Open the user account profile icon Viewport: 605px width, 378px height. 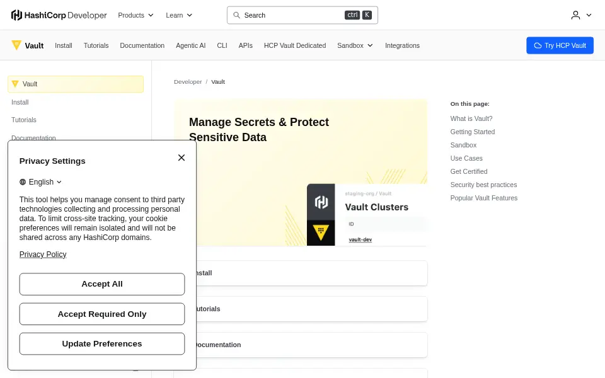[x=575, y=15]
